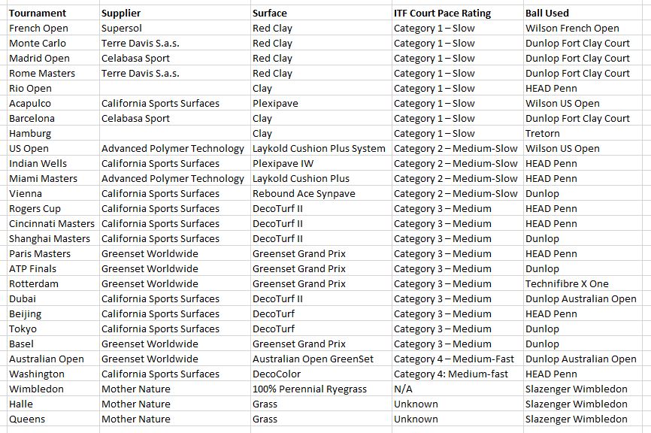
Task: Click the Laykold Cushion Plus System cell
Action: pyautogui.click(x=321, y=149)
